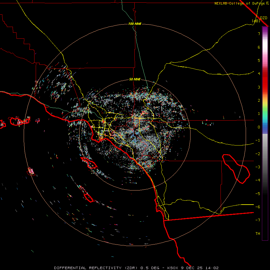Click the "[dB]" unit label
Viewport: 270px width, 270px height.
click(256, 21)
